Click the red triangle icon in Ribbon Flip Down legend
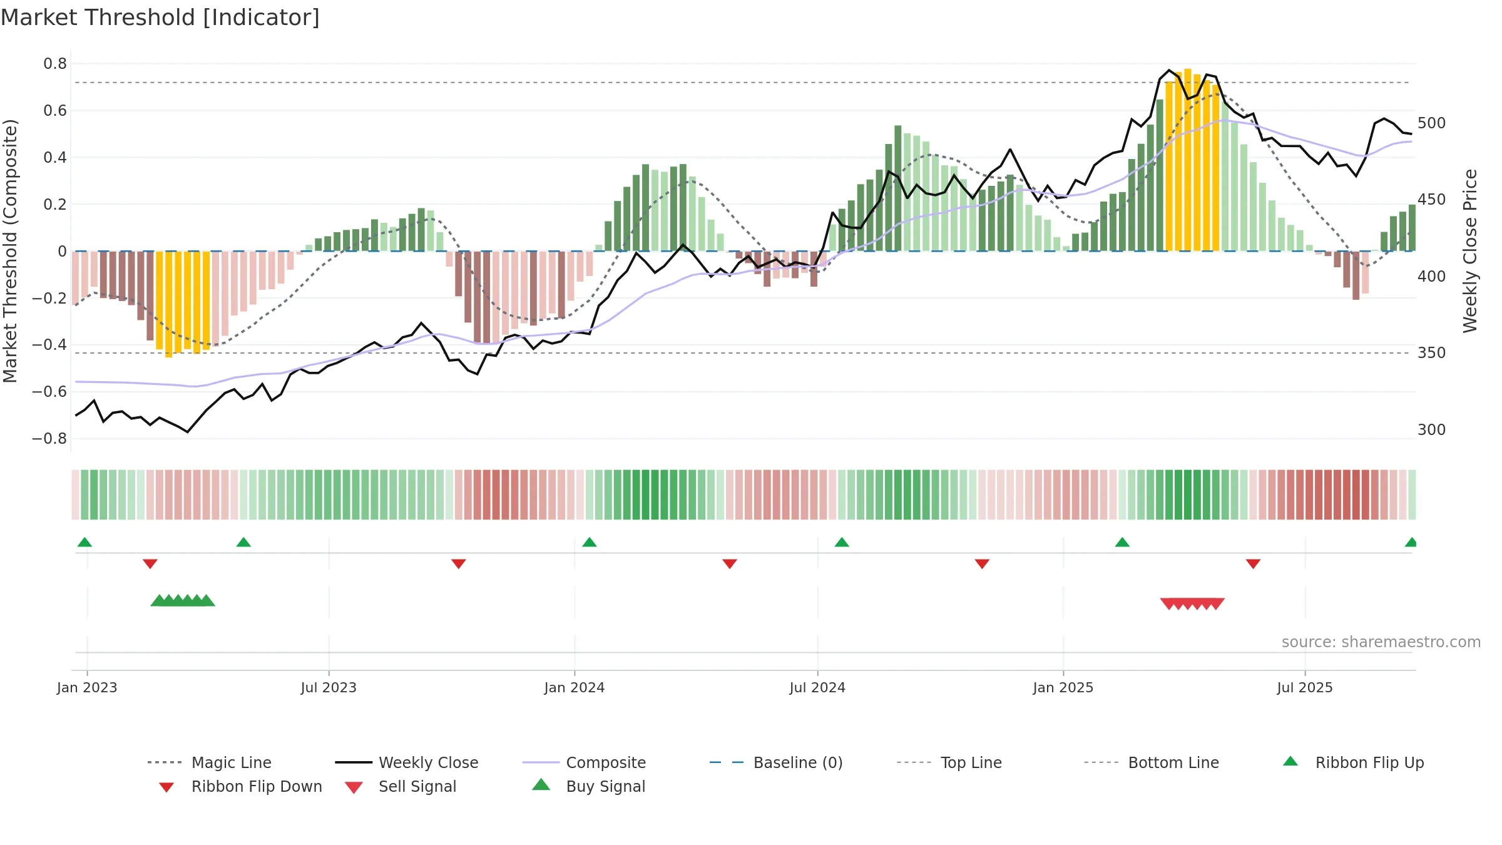The height and width of the screenshot is (845, 1502). [166, 787]
